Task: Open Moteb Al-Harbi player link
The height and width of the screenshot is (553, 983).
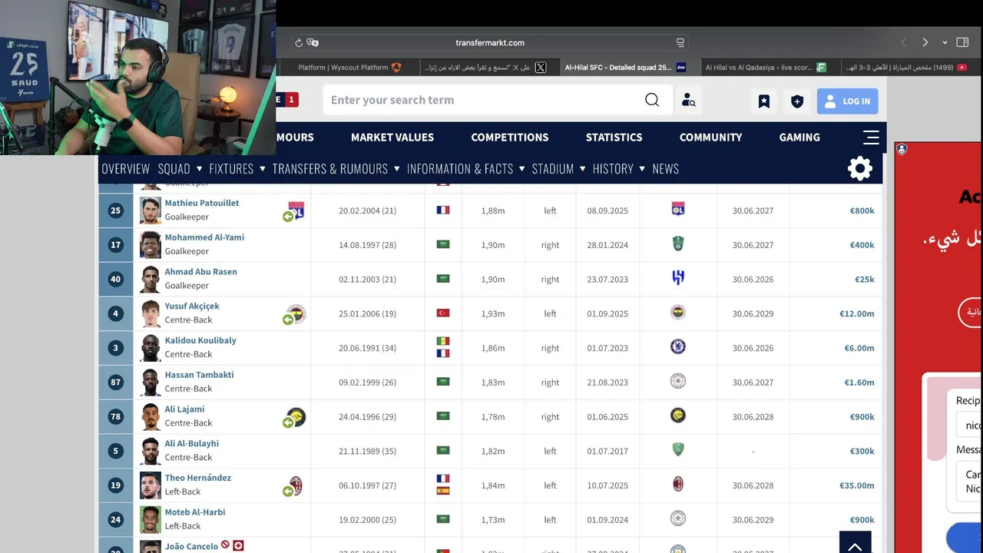Action: tap(195, 512)
